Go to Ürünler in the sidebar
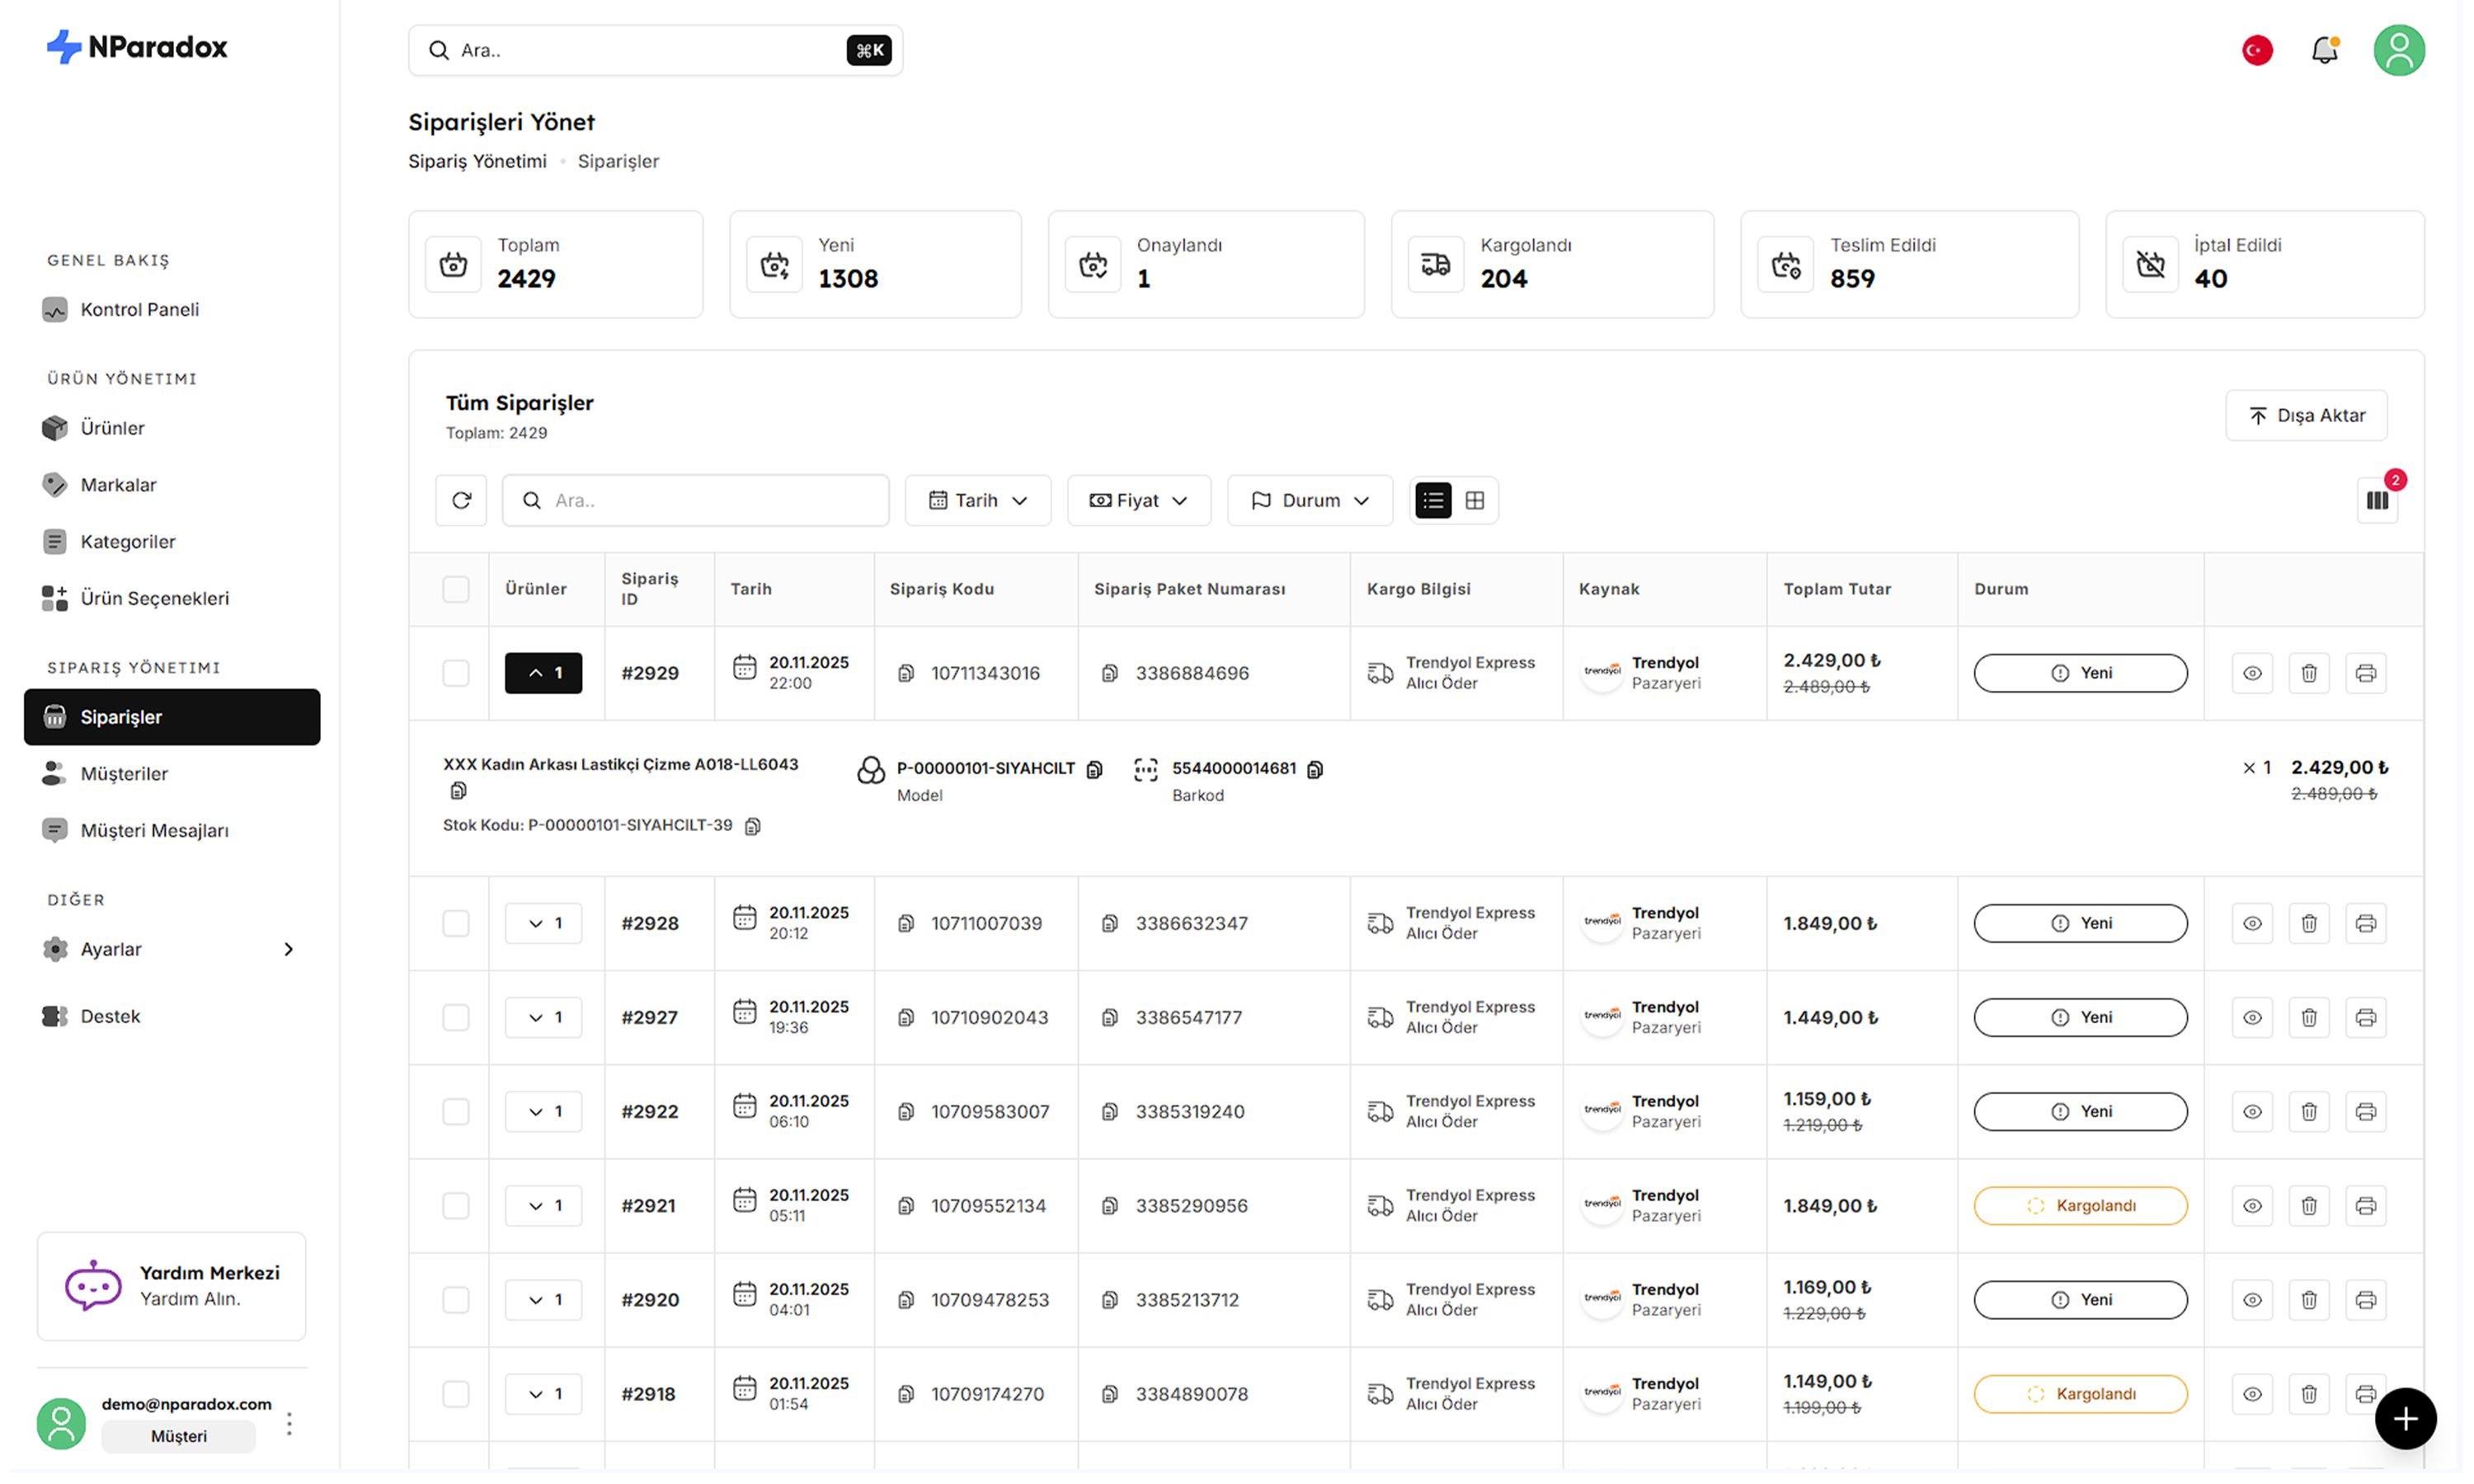Viewport: 2474px width, 1484px height. click(x=112, y=428)
